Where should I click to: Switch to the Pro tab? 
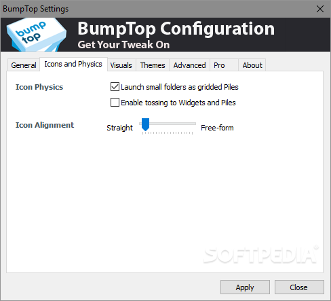224,65
